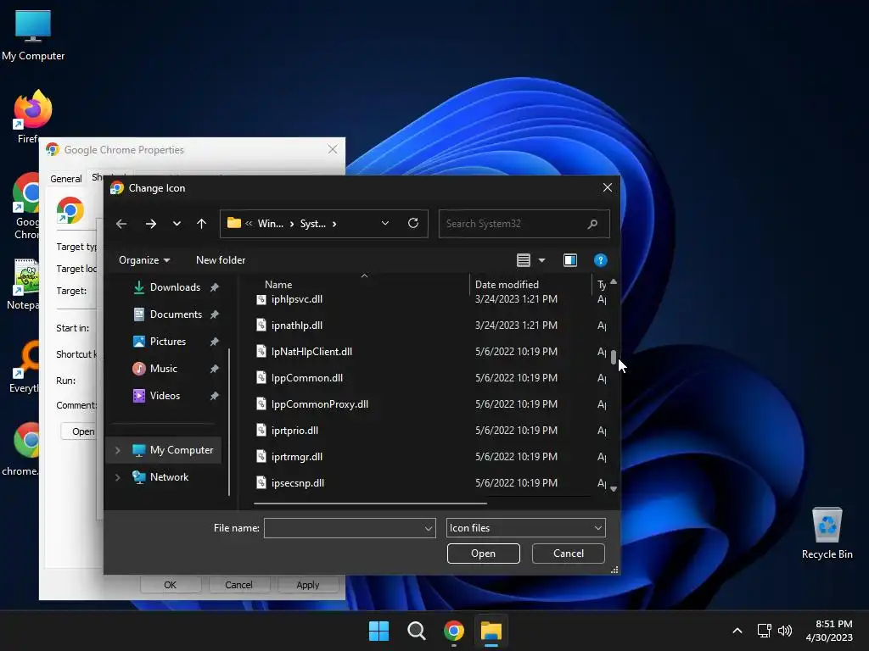Select file iphlpsvc.dll
Image resolution: width=869 pixels, height=651 pixels.
(296, 299)
